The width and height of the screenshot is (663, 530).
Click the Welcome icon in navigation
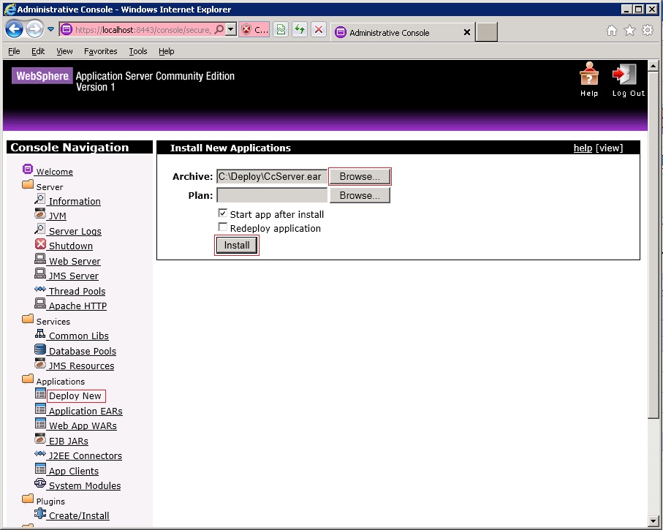28,169
